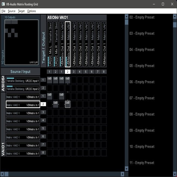Click the ASIO64 output device header
This screenshot has width=177, height=177.
[x=53, y=18]
